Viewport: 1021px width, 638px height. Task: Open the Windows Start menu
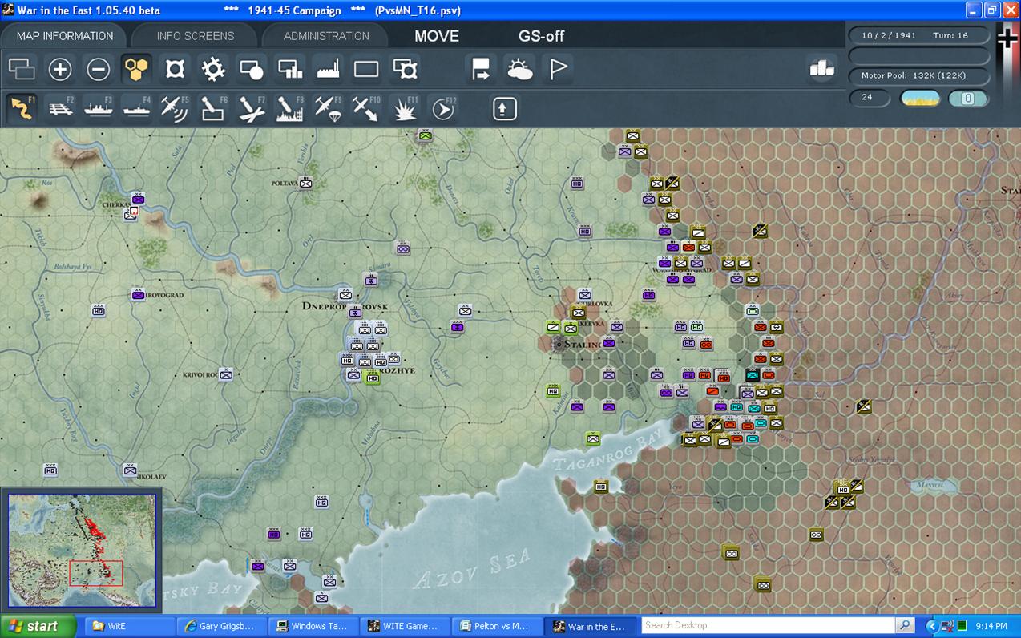coord(38,626)
